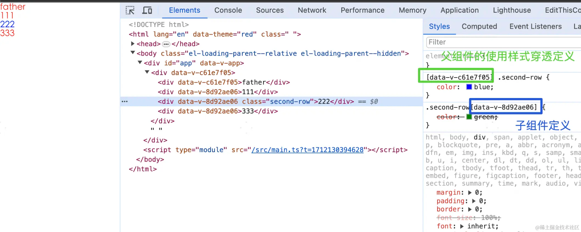Viewport: 581px width, 232px height.
Task: Expand the margin shorthand property
Action: click(470, 193)
